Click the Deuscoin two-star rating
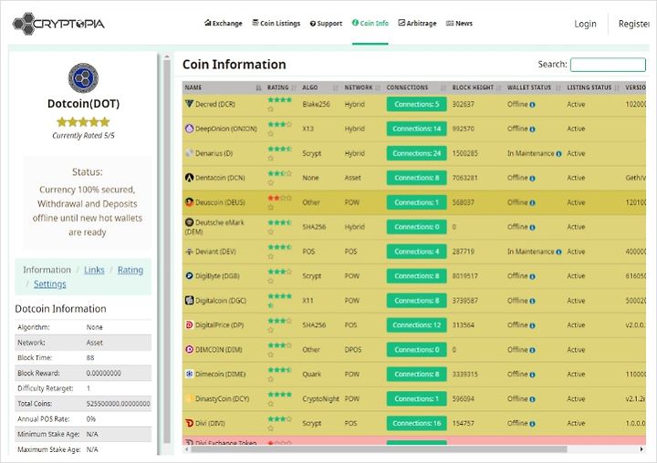 280,202
